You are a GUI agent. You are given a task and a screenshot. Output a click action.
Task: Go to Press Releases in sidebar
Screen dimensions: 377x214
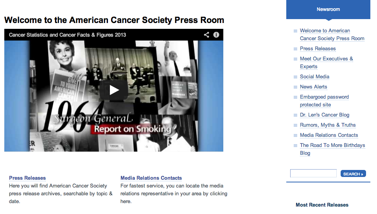pyautogui.click(x=318, y=49)
